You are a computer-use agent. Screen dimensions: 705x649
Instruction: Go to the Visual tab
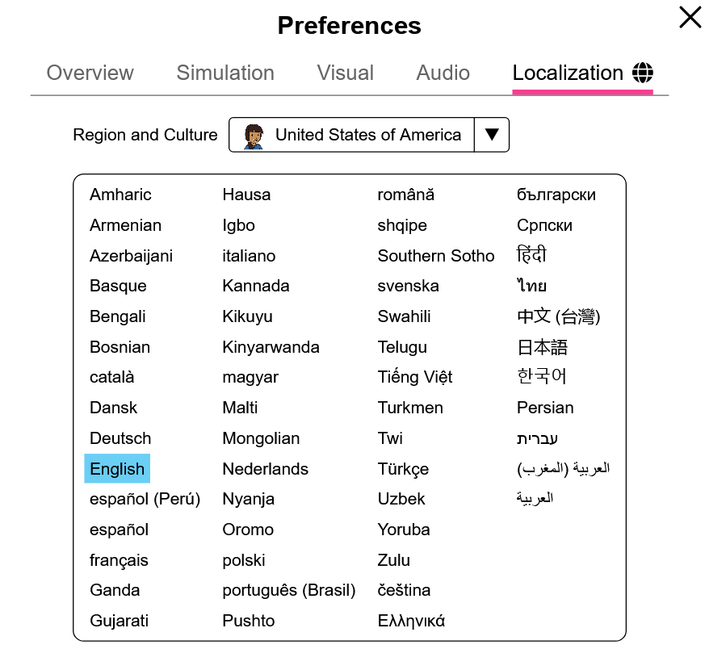tap(346, 73)
